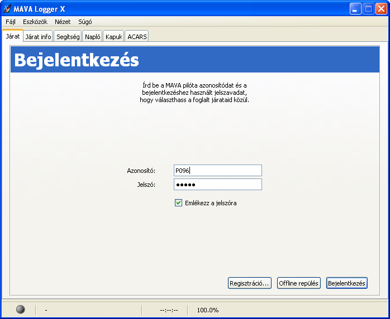390x319 pixels.
Task: Click the Bejelentkezés button
Action: point(347,283)
